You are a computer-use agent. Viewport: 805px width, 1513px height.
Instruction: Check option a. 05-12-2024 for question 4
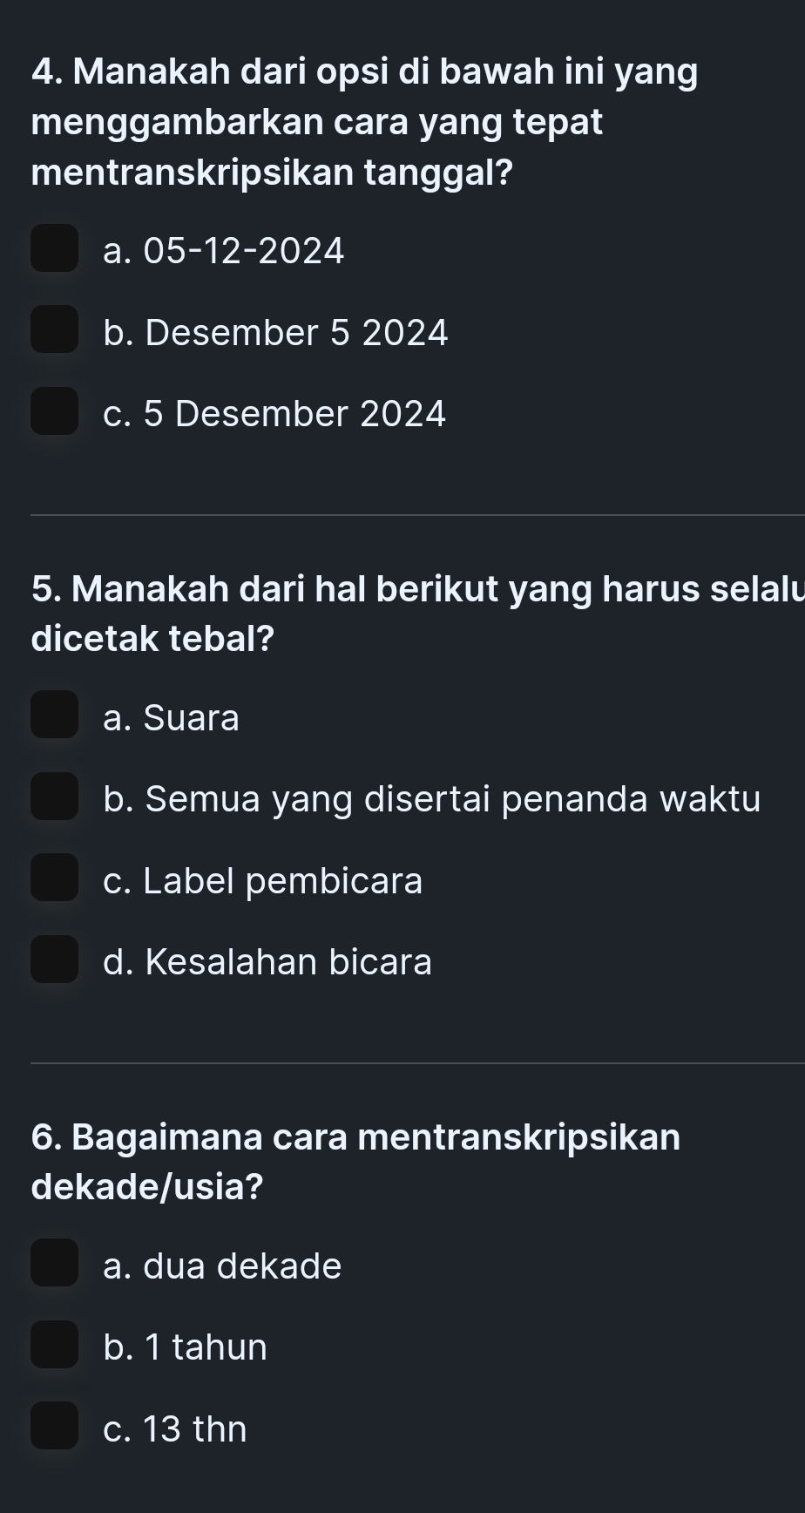tap(54, 251)
